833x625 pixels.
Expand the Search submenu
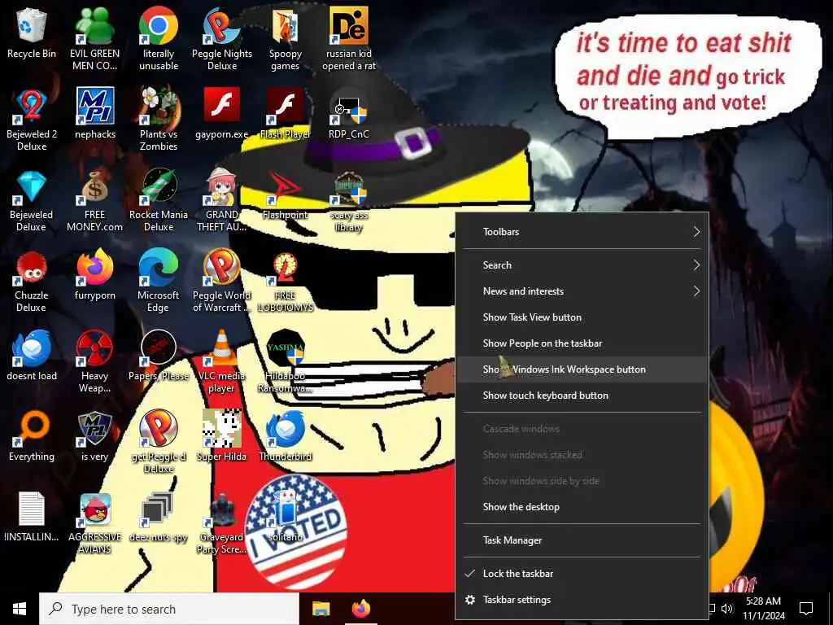[x=582, y=265]
